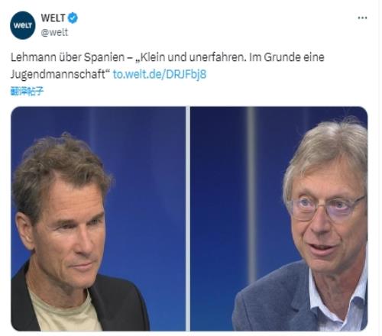Click the blue verified badge
The width and height of the screenshot is (382, 336).
click(73, 18)
